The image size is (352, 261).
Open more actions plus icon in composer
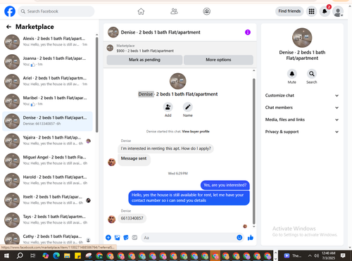108,238
